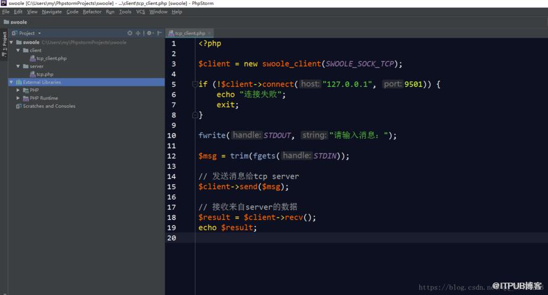Expand the PHP Runtime library node

coord(18,98)
